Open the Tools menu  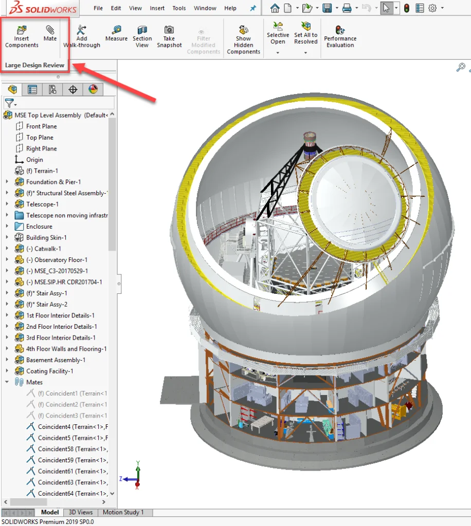pos(179,8)
